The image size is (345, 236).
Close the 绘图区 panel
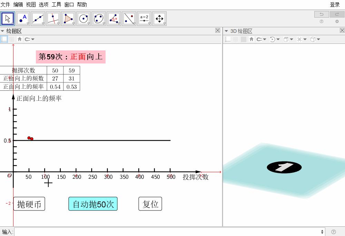(218, 31)
